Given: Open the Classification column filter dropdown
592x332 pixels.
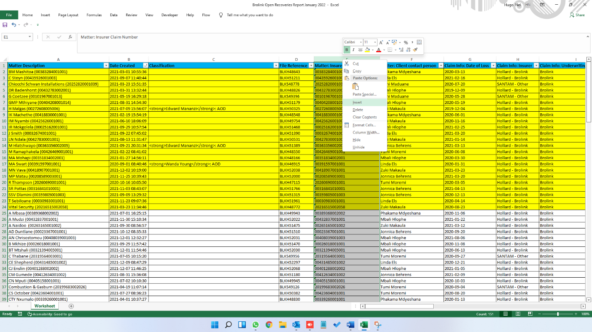Looking at the screenshot, I should pyautogui.click(x=276, y=65).
